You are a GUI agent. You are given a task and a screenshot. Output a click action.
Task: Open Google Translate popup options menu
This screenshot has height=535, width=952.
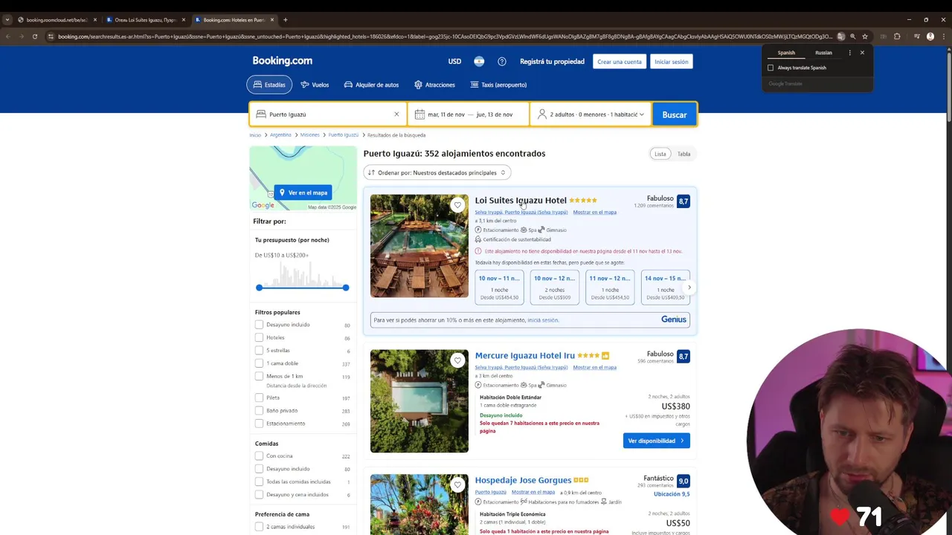point(849,53)
